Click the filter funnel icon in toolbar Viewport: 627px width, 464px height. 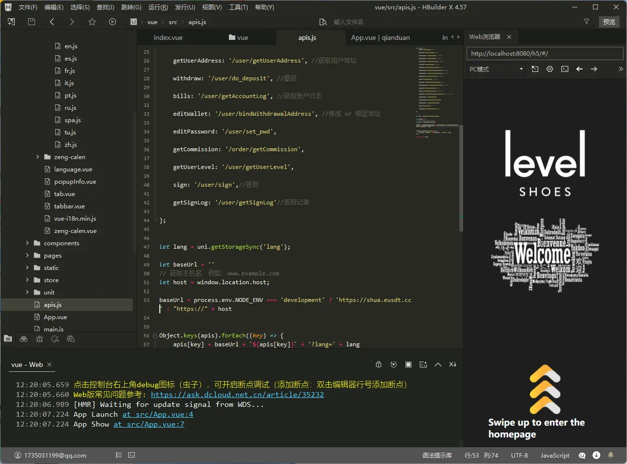(587, 22)
